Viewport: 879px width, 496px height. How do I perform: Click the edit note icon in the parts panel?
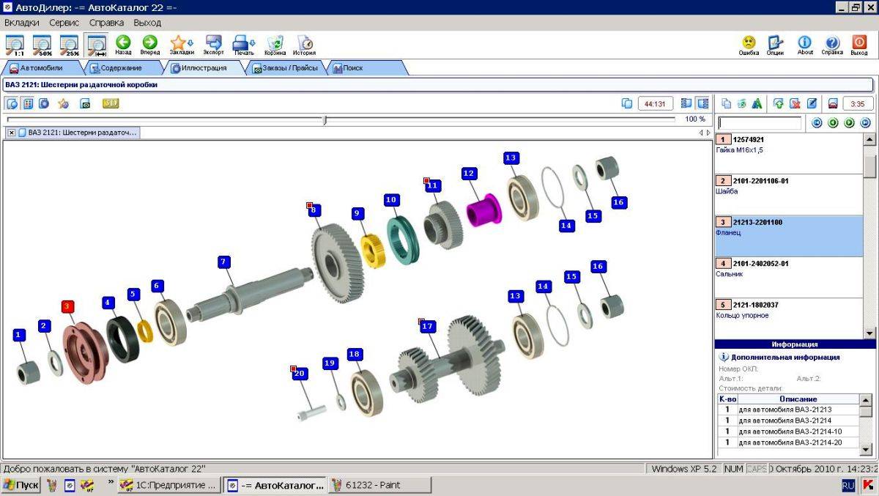click(x=812, y=103)
